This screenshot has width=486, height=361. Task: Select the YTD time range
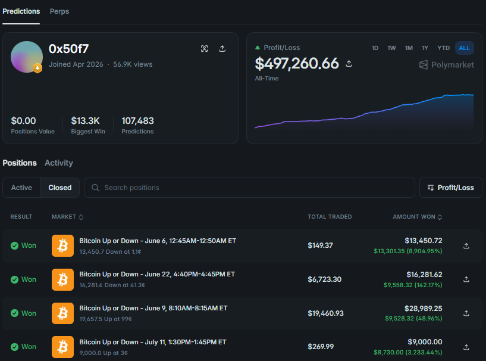pos(443,48)
